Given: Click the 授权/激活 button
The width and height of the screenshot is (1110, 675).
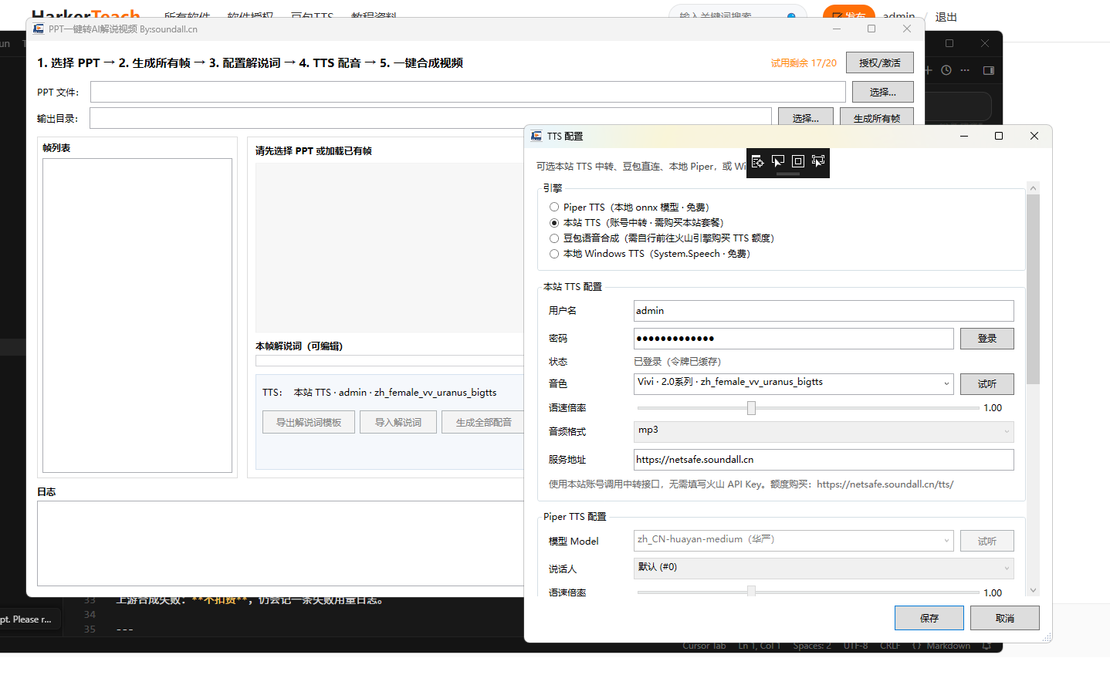Looking at the screenshot, I should pyautogui.click(x=880, y=62).
